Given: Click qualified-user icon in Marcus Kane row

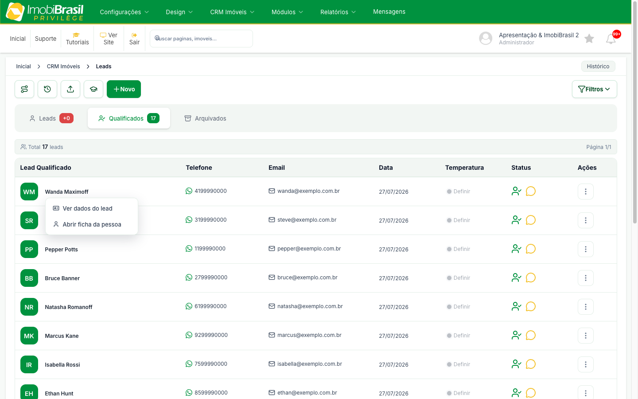Looking at the screenshot, I should (516, 335).
